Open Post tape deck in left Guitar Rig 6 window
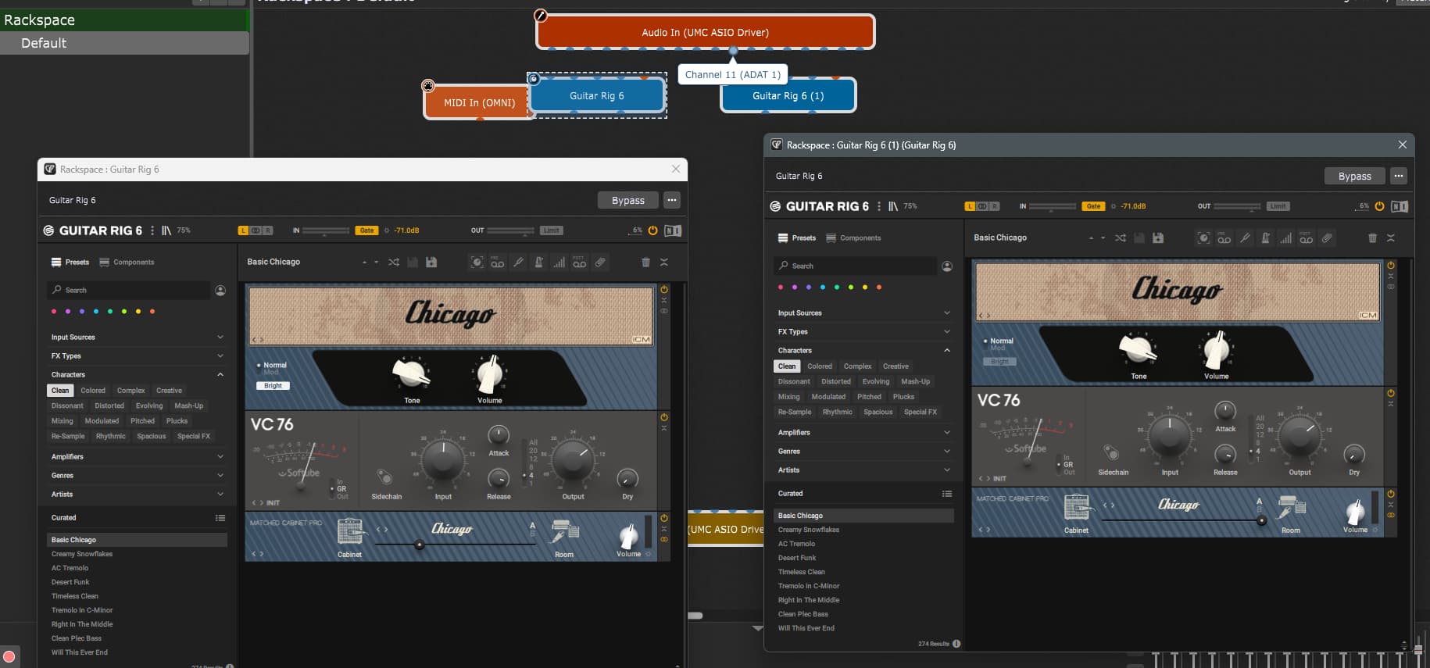The image size is (1430, 668). [x=579, y=263]
